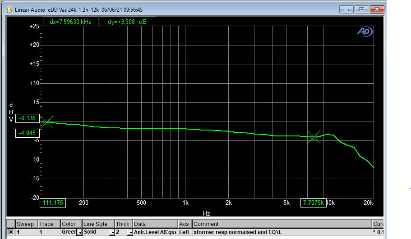Click the Color column header

coord(71,224)
